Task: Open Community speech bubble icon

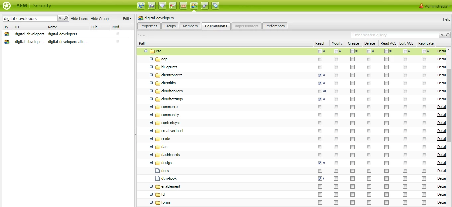Action: click(x=162, y=5)
